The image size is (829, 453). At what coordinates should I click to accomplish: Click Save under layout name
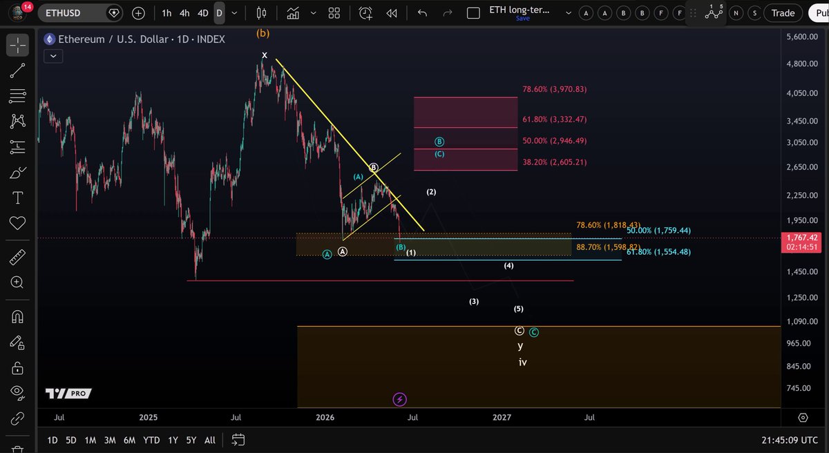click(x=522, y=19)
